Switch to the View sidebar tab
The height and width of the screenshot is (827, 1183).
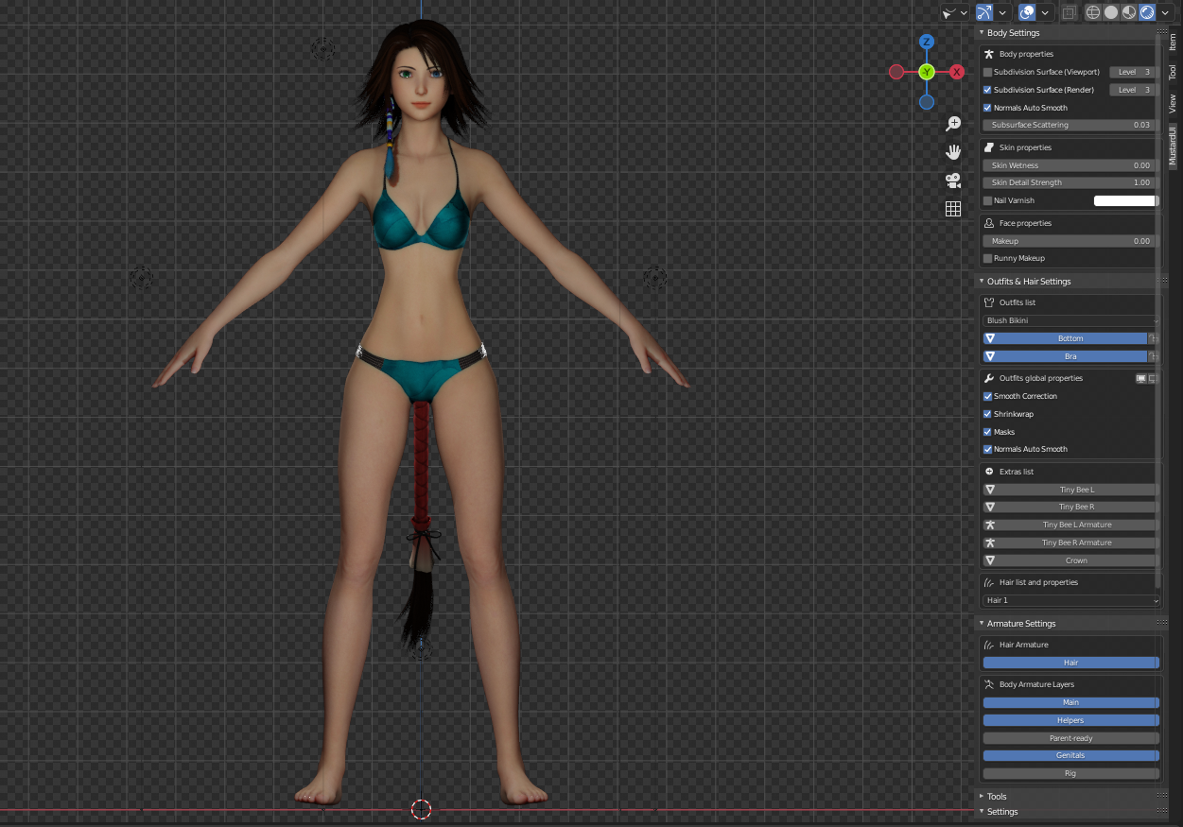click(1173, 103)
